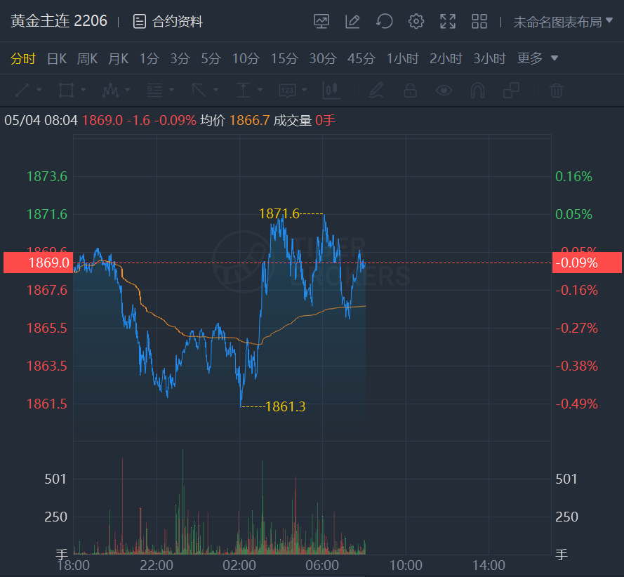This screenshot has width=624, height=577.
Task: Toggle drawing visibility eye icon
Action: click(x=444, y=90)
